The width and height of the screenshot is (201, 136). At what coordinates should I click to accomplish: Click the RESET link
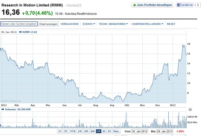click(171, 24)
